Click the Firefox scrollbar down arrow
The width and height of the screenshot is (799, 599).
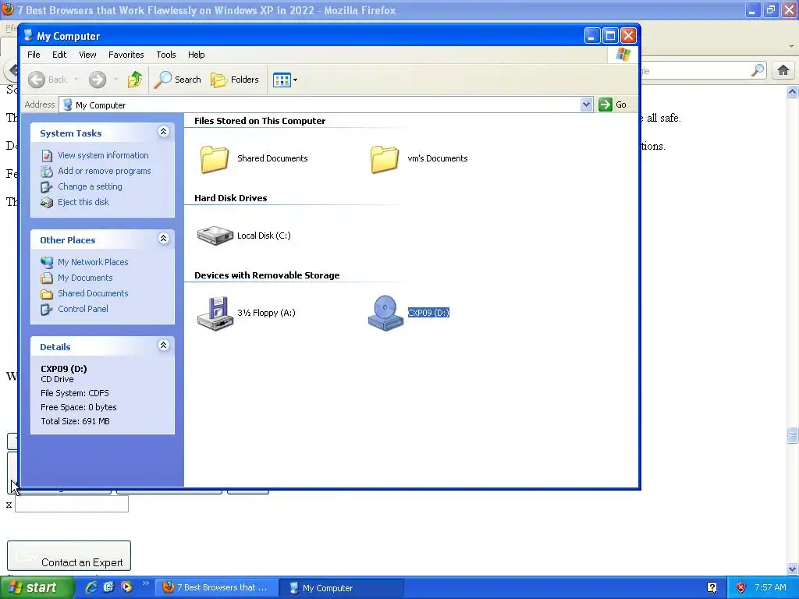click(792, 569)
